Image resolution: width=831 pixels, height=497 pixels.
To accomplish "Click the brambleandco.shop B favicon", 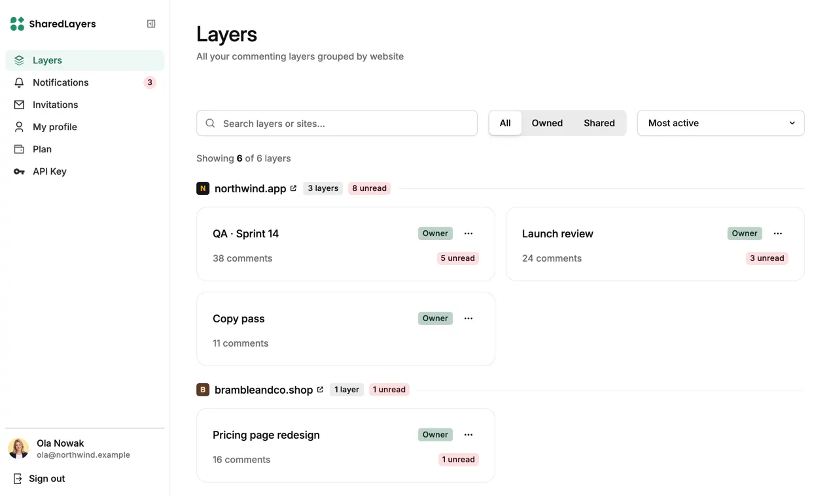I will (203, 390).
